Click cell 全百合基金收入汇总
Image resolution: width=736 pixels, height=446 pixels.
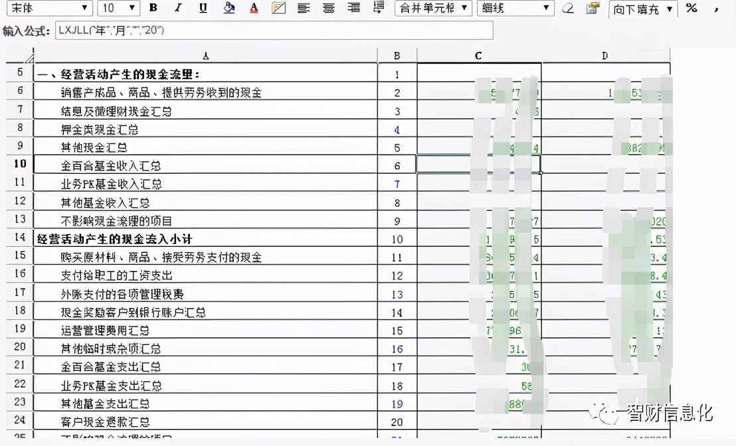(x=206, y=165)
